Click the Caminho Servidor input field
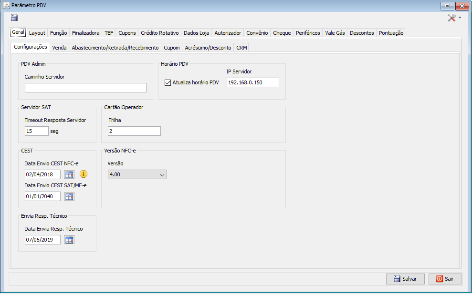 85,88
